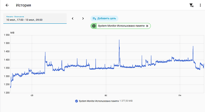The width and height of the screenshot is (205, 112).
Task: Go to the previous time range
Action: coord(72,19)
